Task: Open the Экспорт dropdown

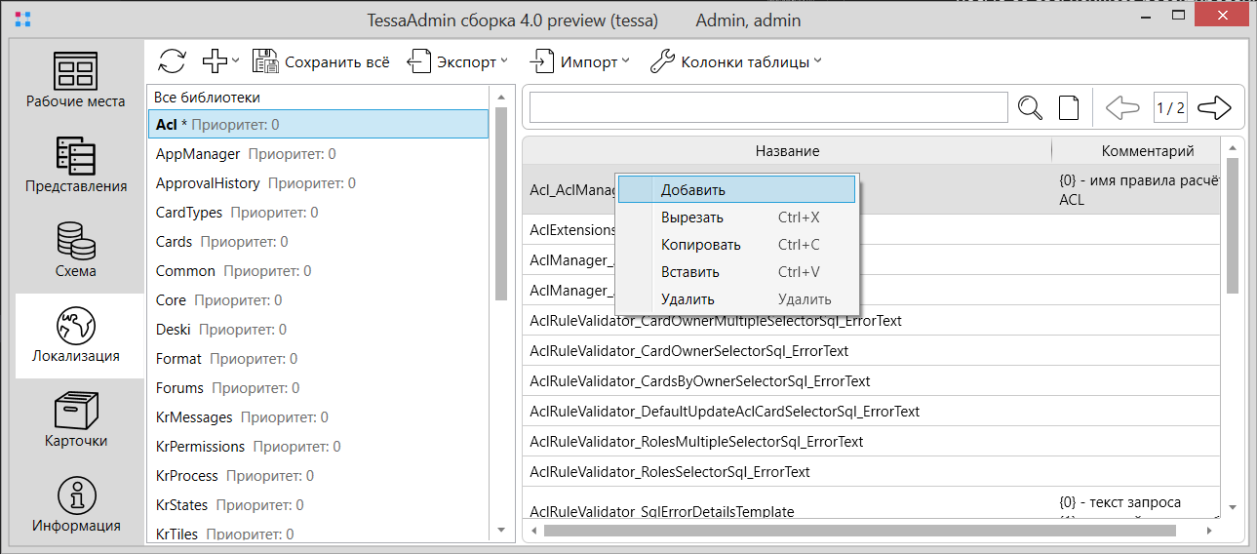Action: 457,61
